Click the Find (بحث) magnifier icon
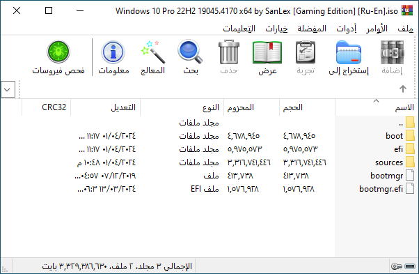 [x=190, y=52]
